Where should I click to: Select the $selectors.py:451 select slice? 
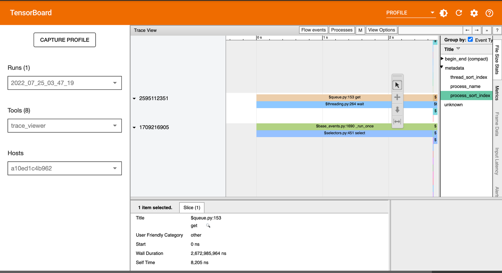pyautogui.click(x=345, y=133)
